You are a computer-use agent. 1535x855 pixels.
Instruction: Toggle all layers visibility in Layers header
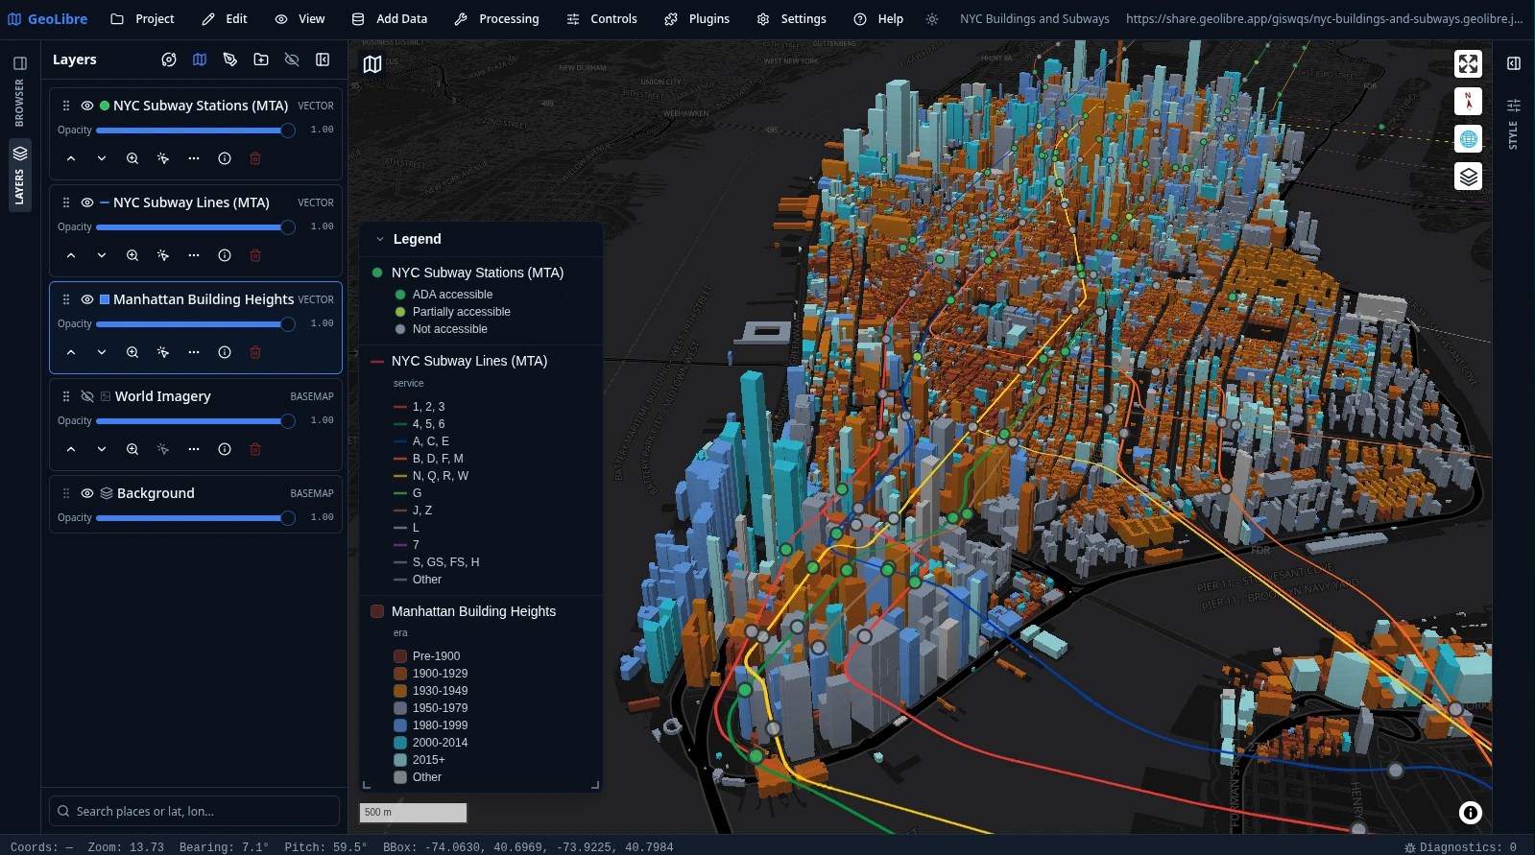[x=292, y=59]
